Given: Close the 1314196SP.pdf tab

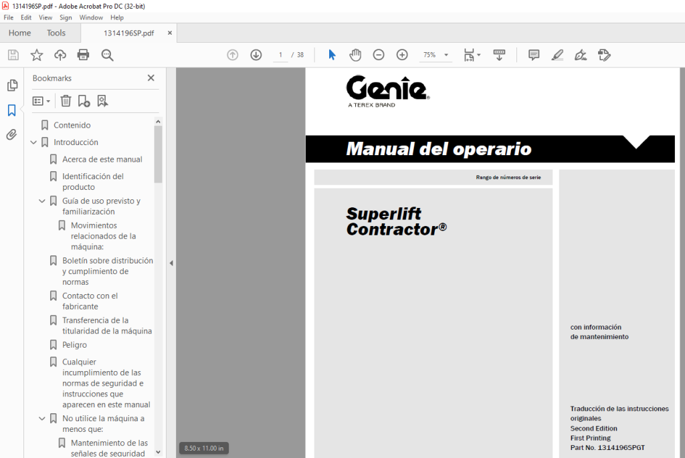Looking at the screenshot, I should pyautogui.click(x=170, y=33).
